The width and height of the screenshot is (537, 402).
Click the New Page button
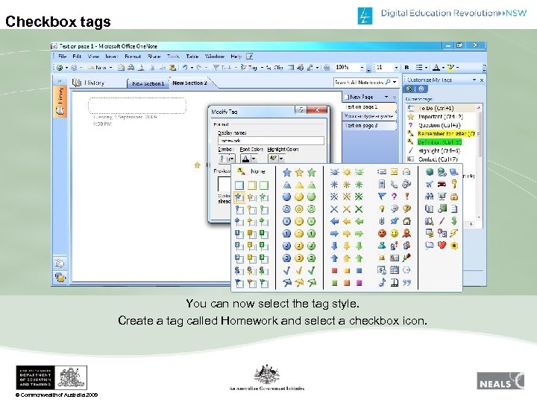click(x=359, y=97)
